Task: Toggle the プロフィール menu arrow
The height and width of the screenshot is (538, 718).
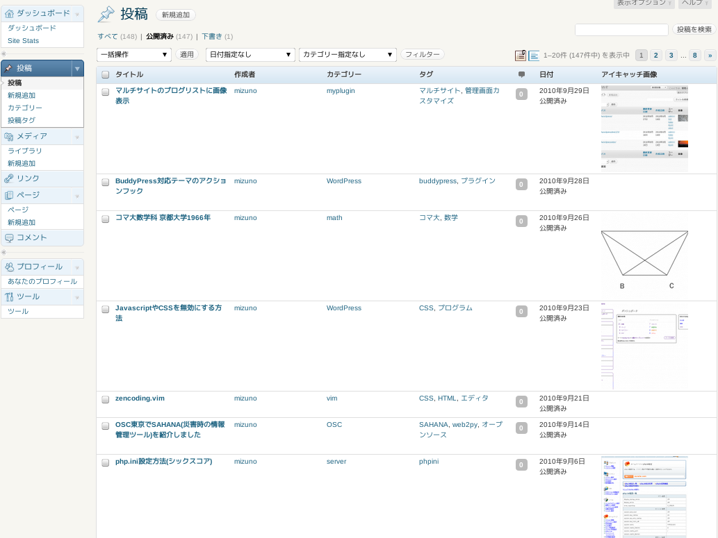Action: 77,267
